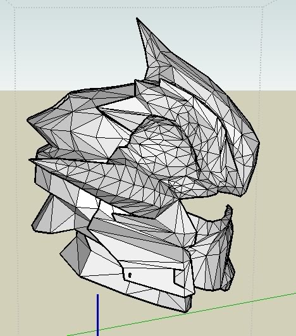Pick the small round hole on lower panel

coord(130,275)
